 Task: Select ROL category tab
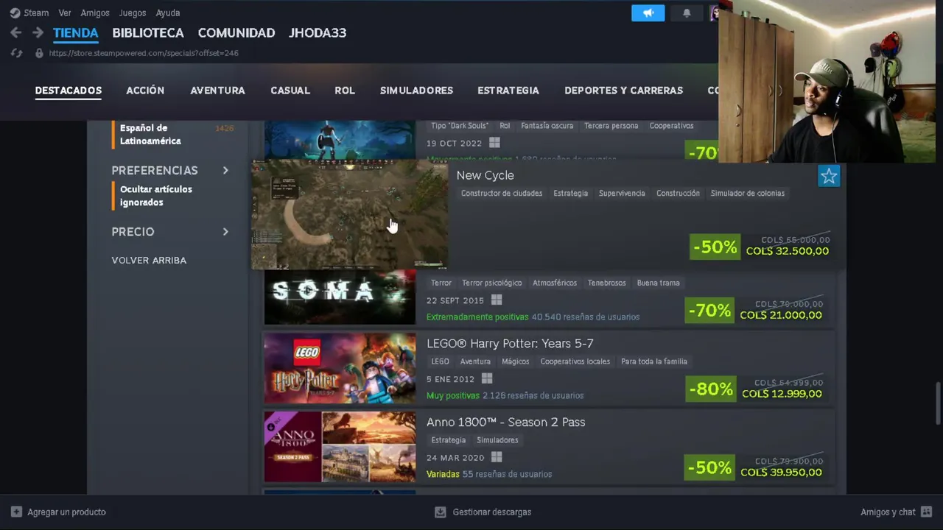[345, 90]
